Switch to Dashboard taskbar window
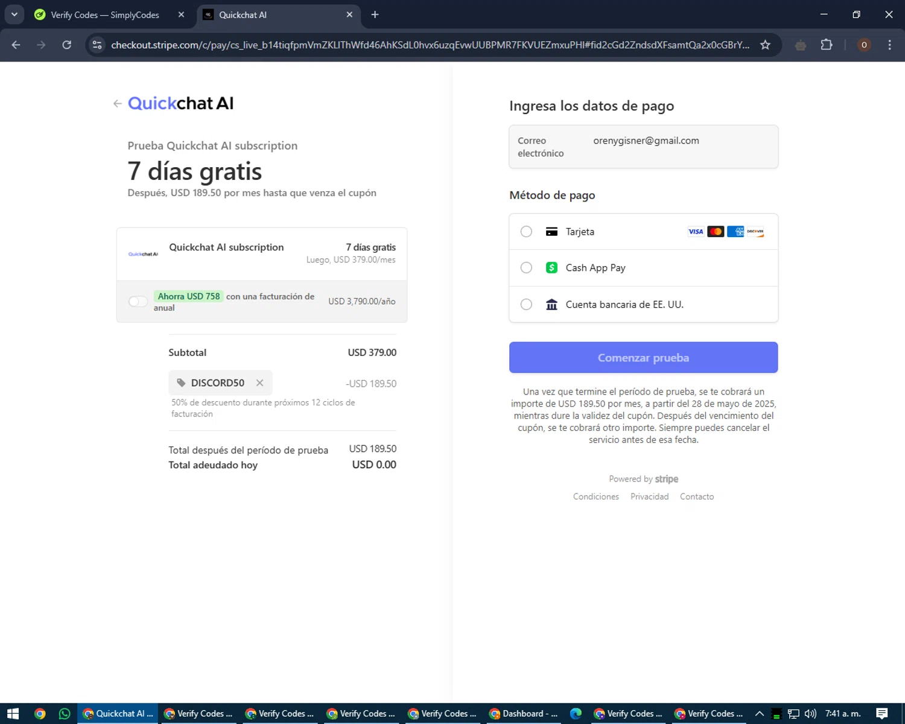Image resolution: width=905 pixels, height=724 pixels. (524, 714)
